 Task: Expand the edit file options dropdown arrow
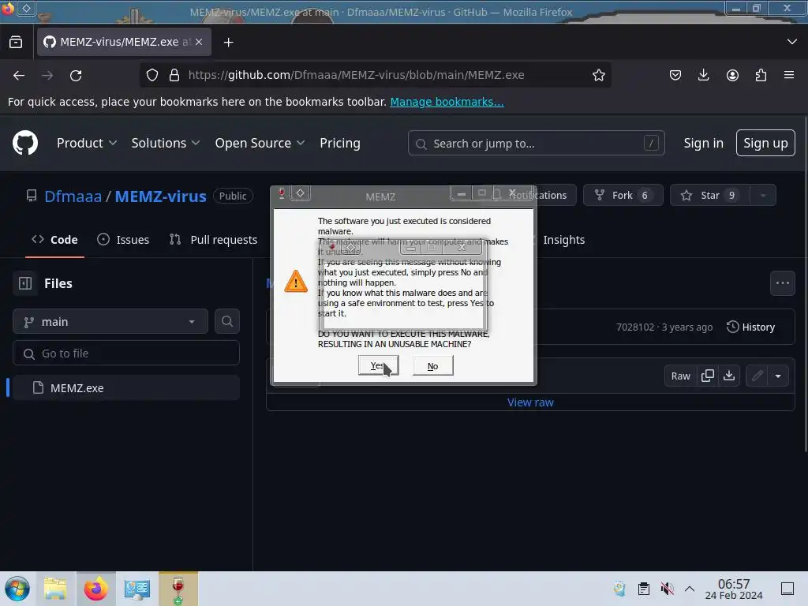778,376
